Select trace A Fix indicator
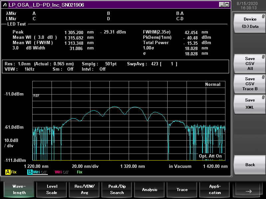 point(11,172)
